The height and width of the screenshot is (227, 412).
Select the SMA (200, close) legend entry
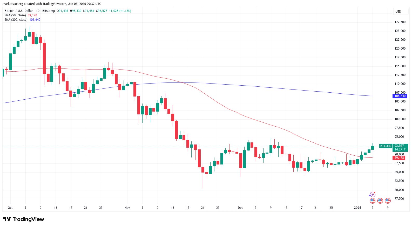click(16, 20)
